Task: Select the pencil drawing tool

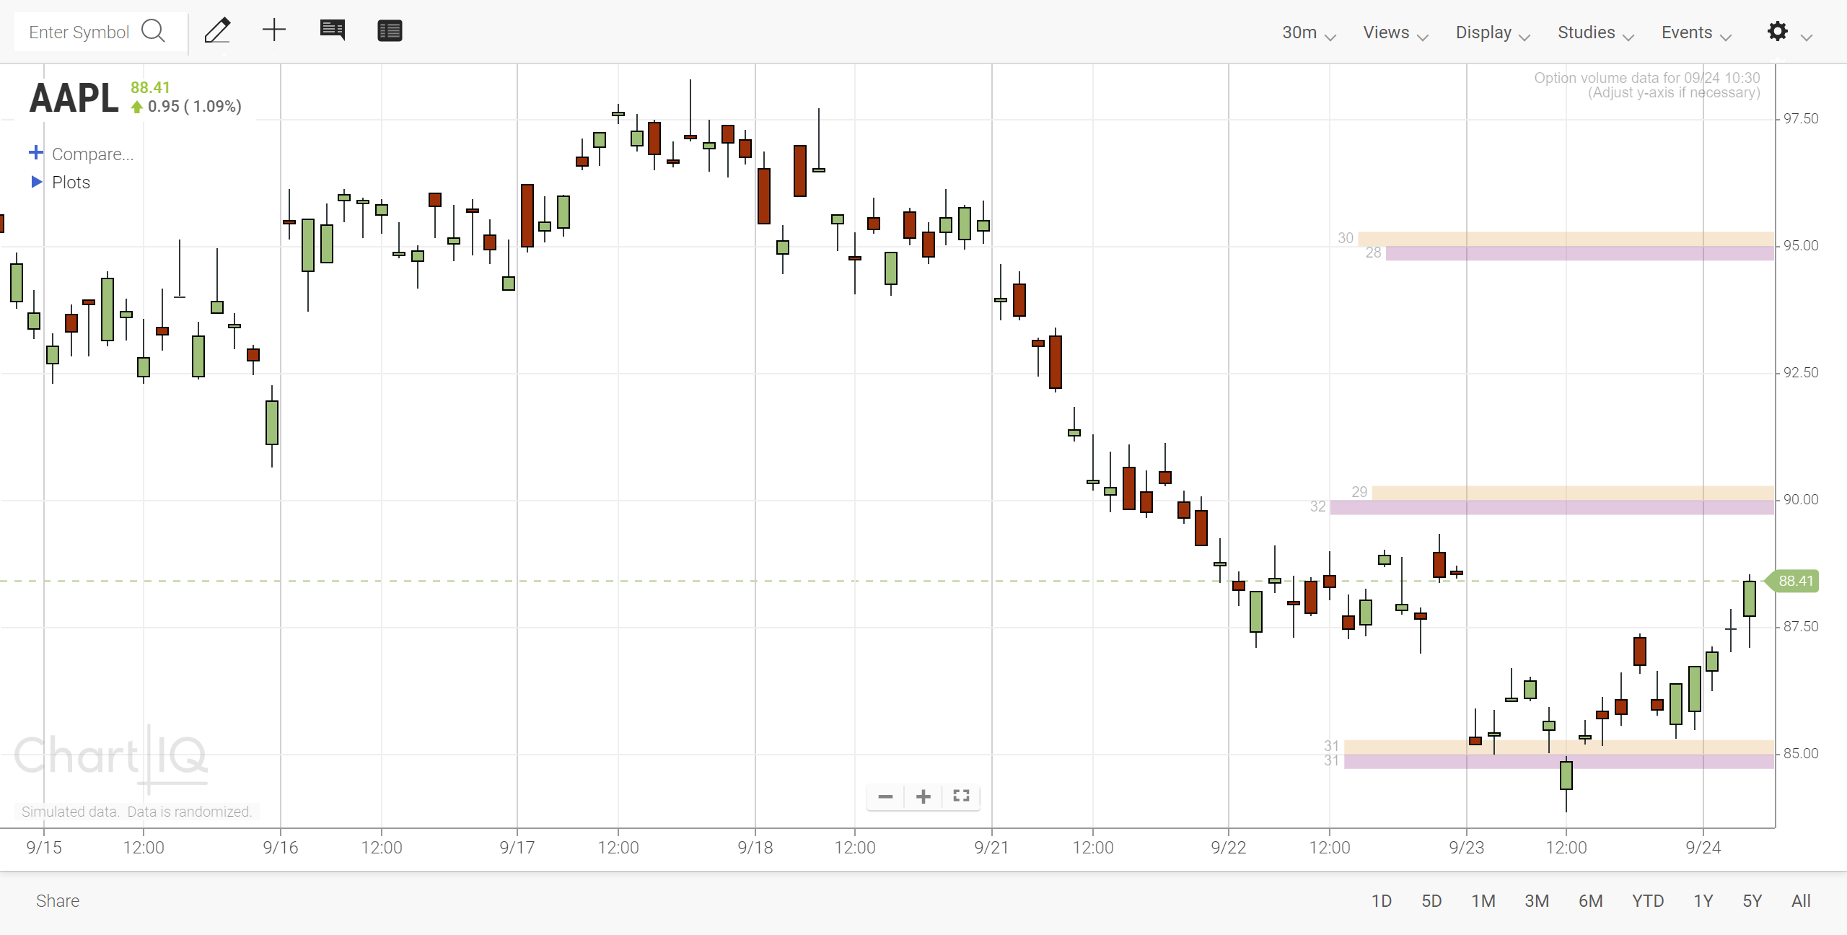Action: pyautogui.click(x=217, y=31)
